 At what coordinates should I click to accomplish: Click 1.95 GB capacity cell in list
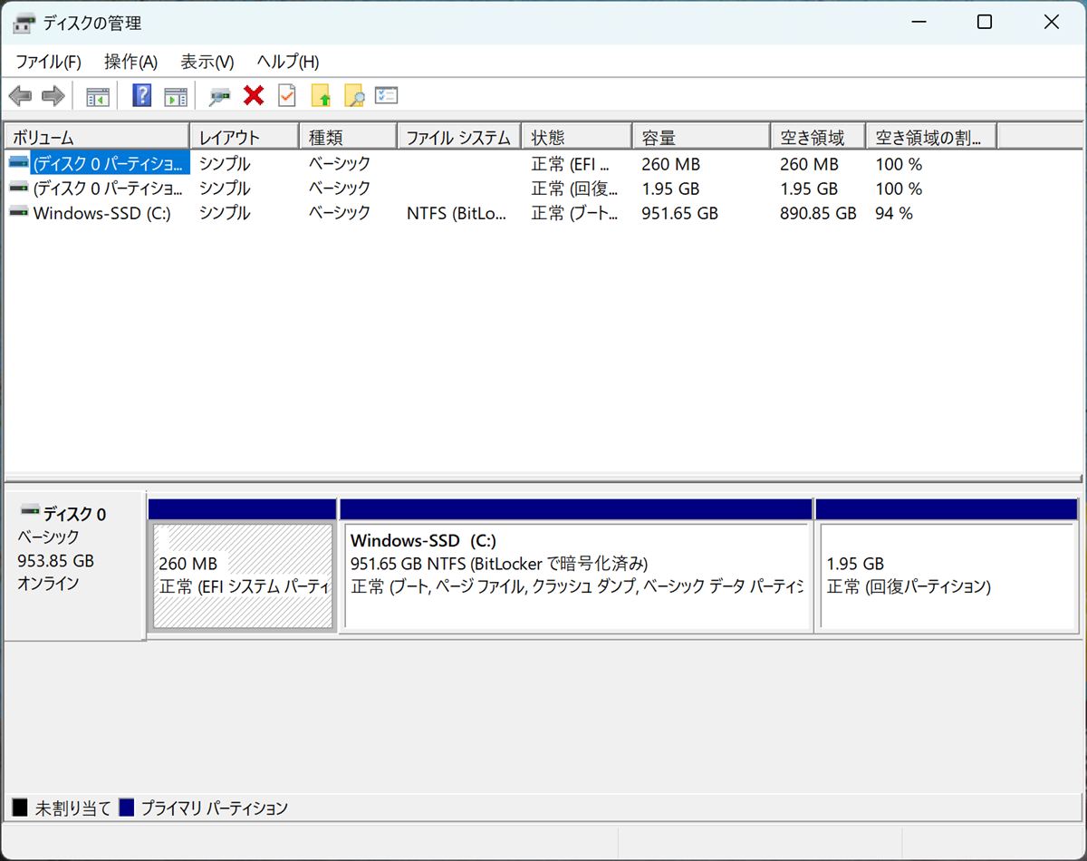coord(670,189)
